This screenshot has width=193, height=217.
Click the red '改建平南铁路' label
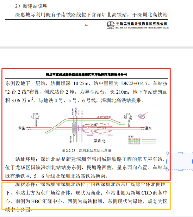(104, 117)
